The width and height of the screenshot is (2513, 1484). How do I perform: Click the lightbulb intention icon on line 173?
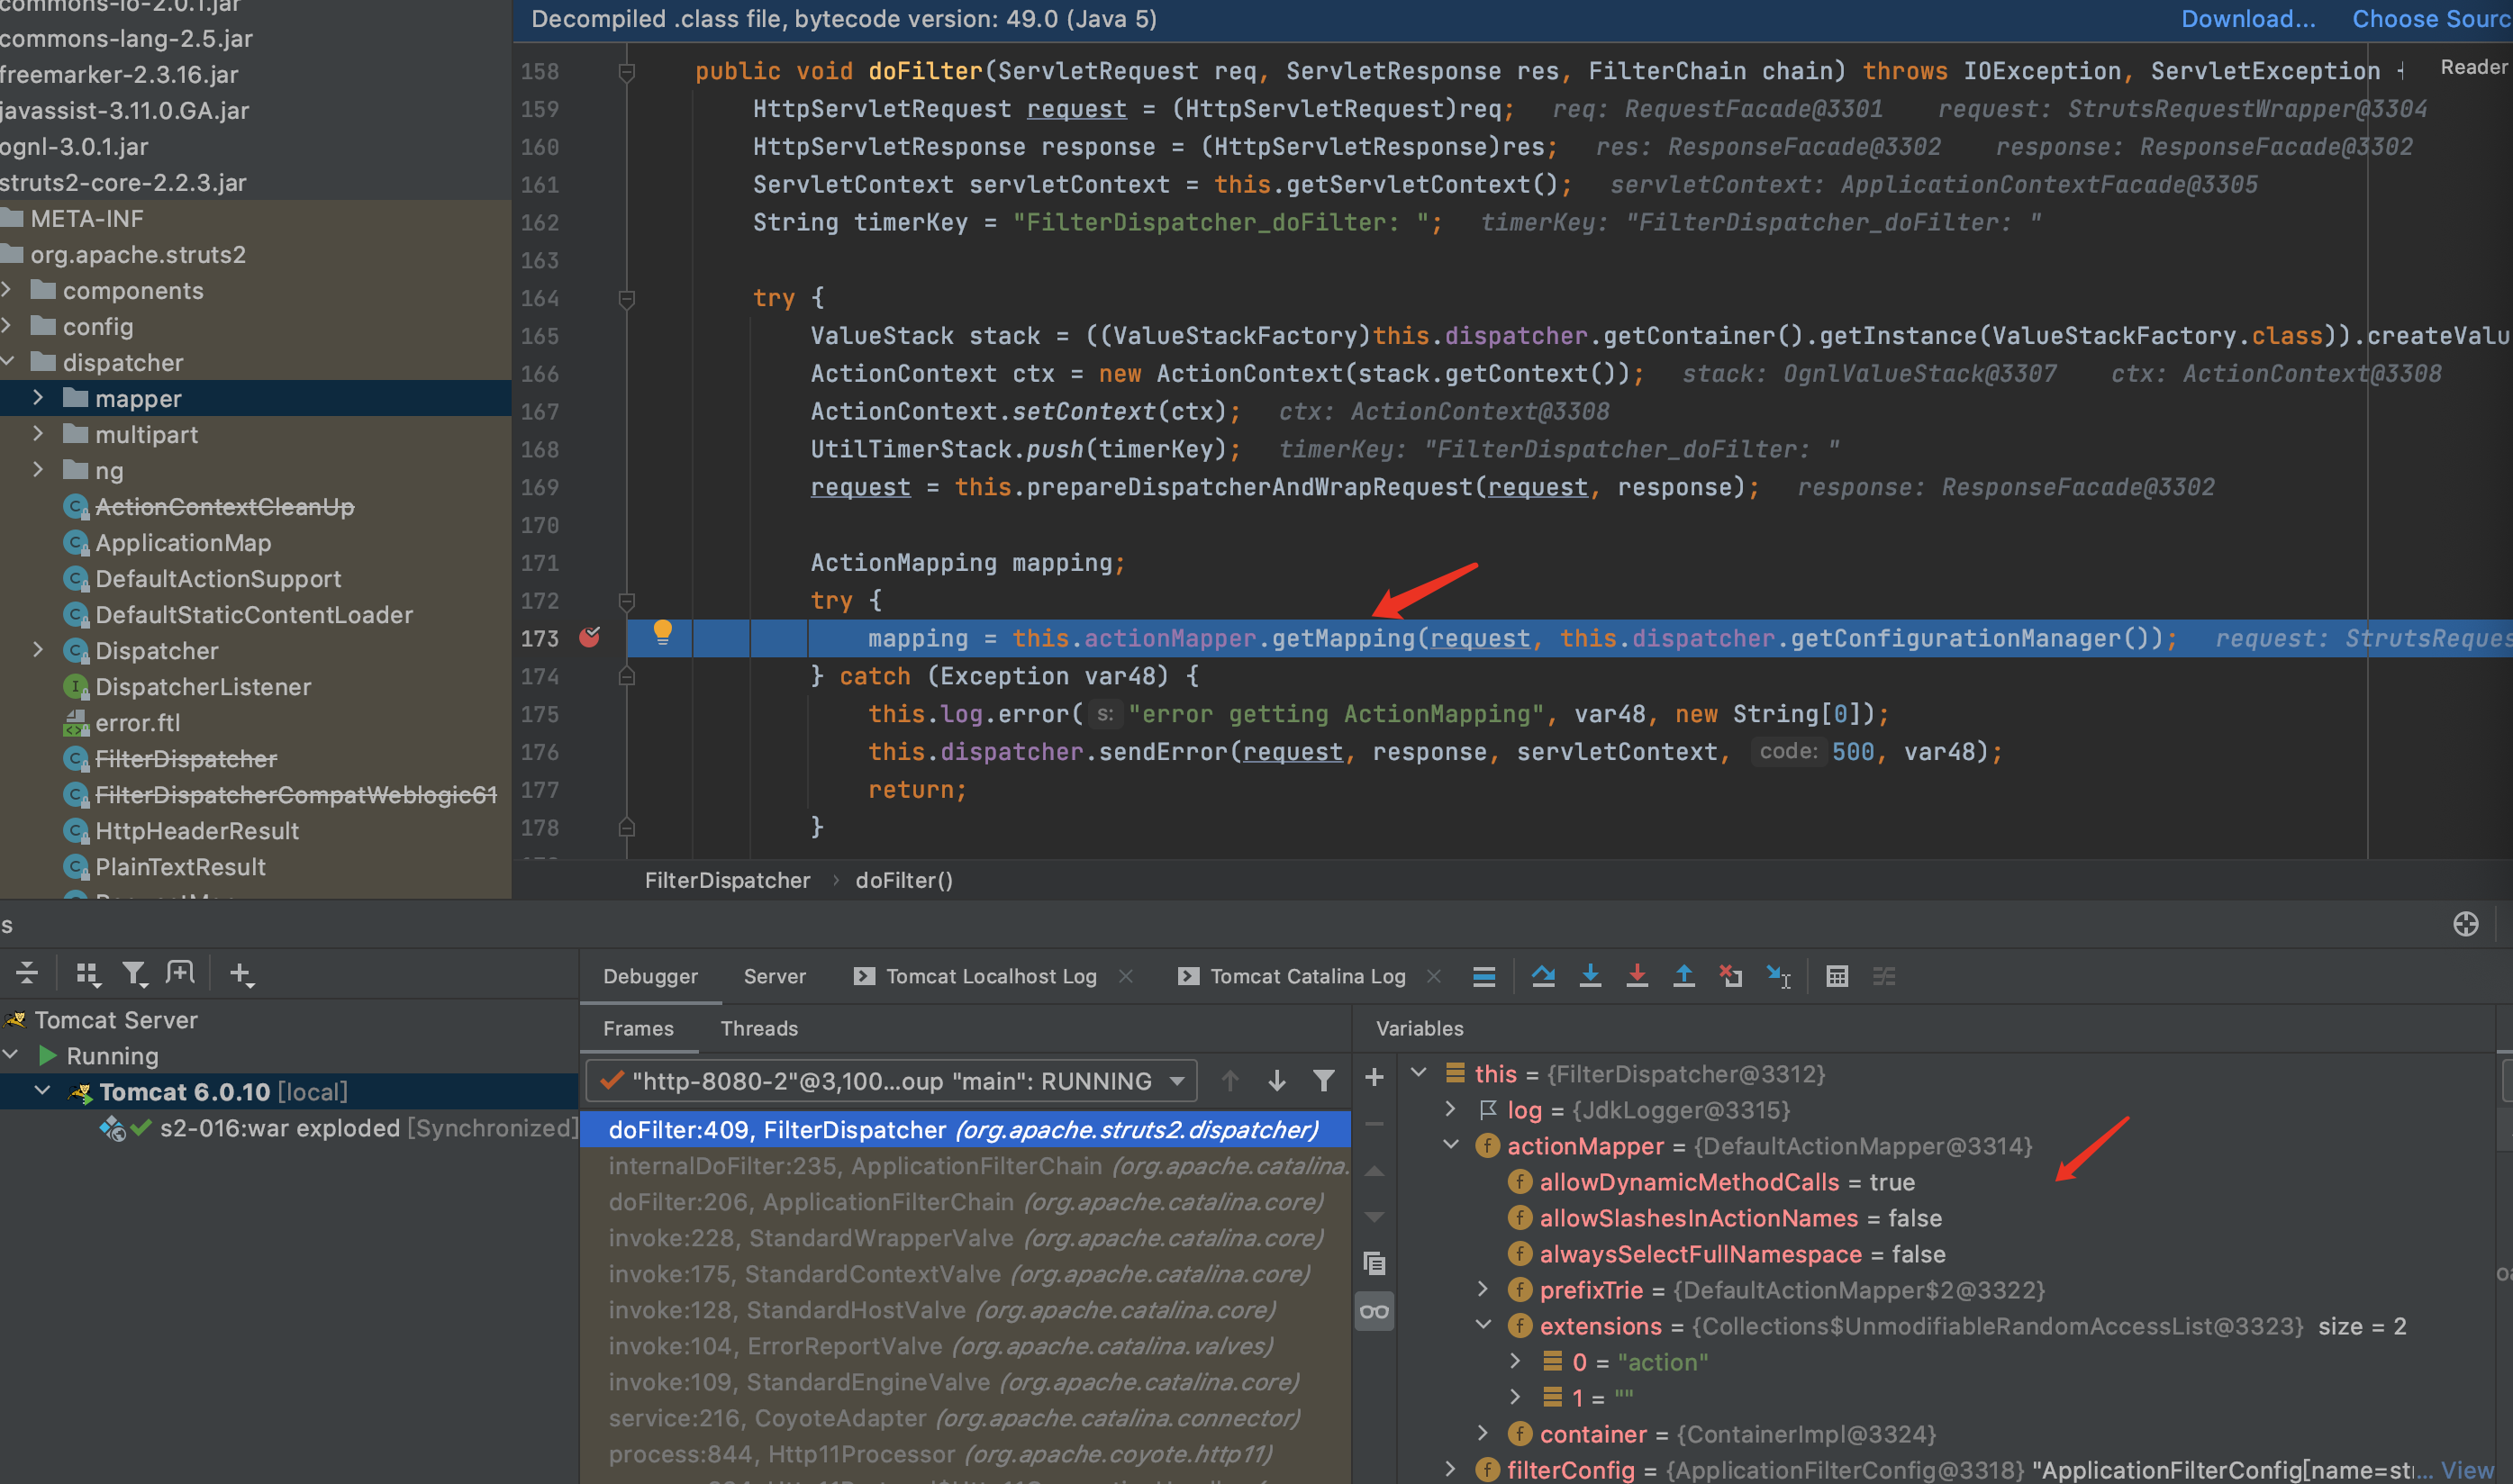(662, 632)
